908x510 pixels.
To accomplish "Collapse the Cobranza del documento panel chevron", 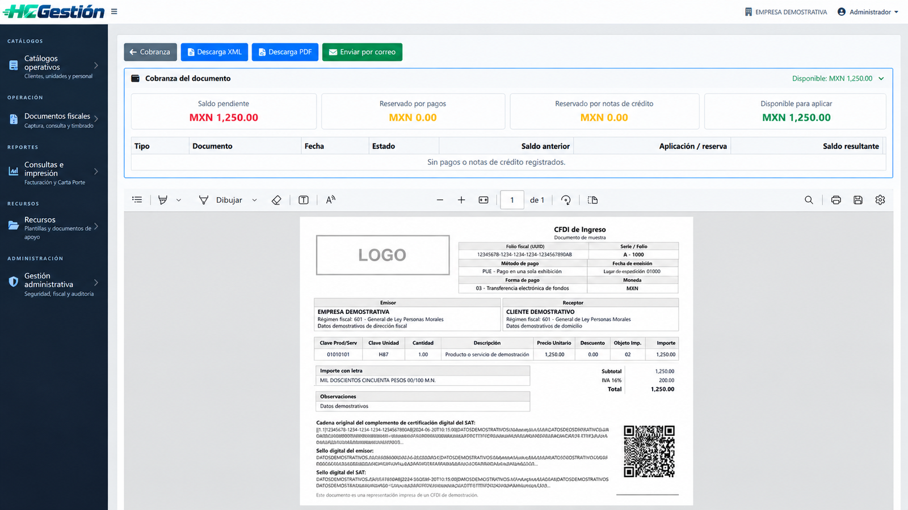I will pyautogui.click(x=881, y=79).
